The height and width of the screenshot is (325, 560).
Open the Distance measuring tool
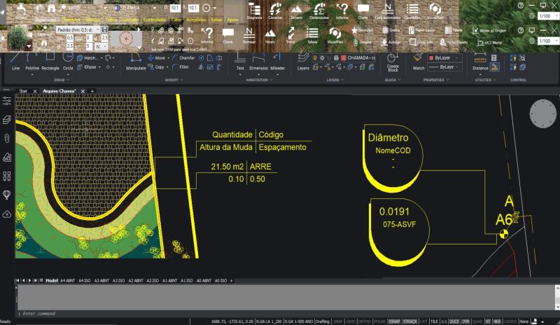click(480, 62)
